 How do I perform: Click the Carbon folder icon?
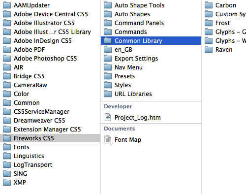(209, 5)
